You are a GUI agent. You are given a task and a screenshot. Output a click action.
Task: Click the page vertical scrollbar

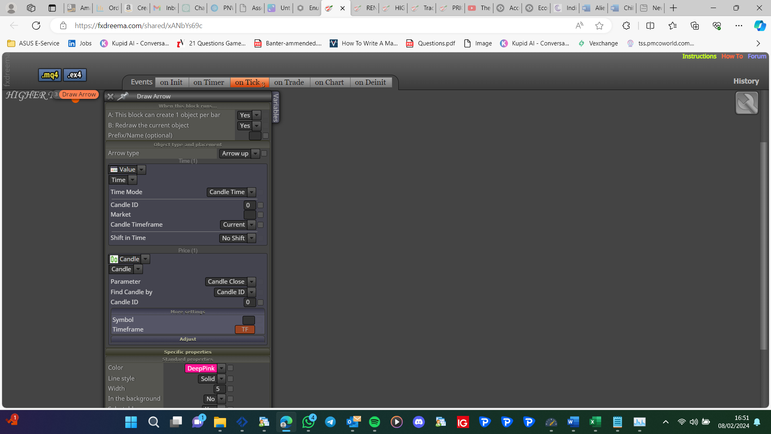[764, 245]
